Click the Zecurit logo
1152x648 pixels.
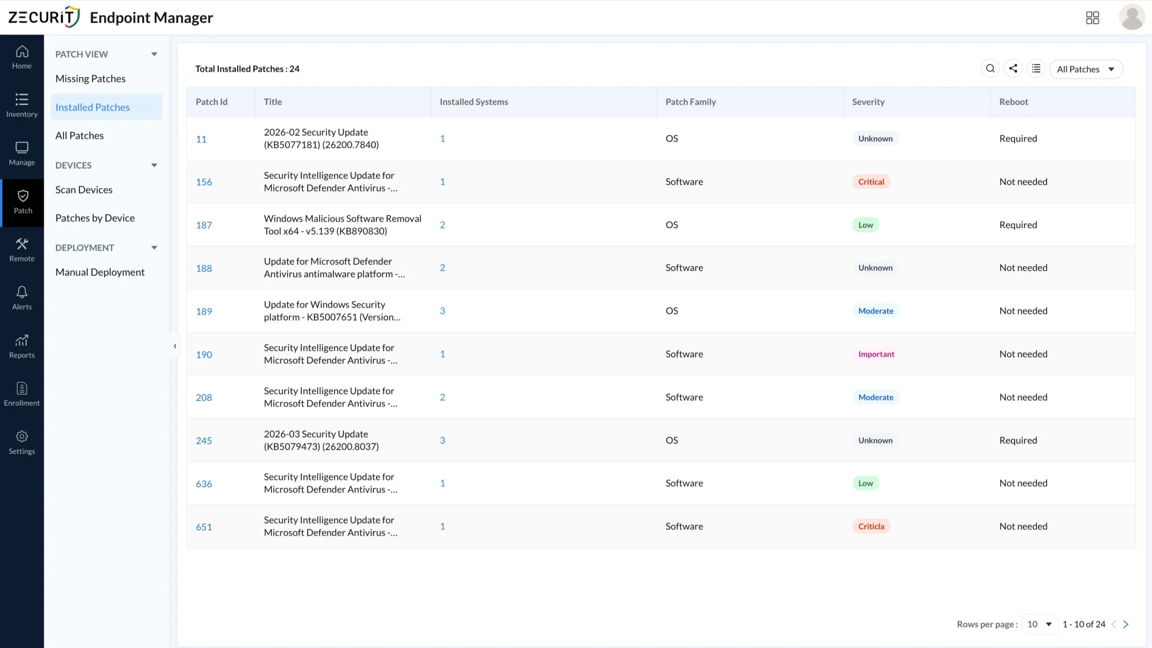click(44, 17)
